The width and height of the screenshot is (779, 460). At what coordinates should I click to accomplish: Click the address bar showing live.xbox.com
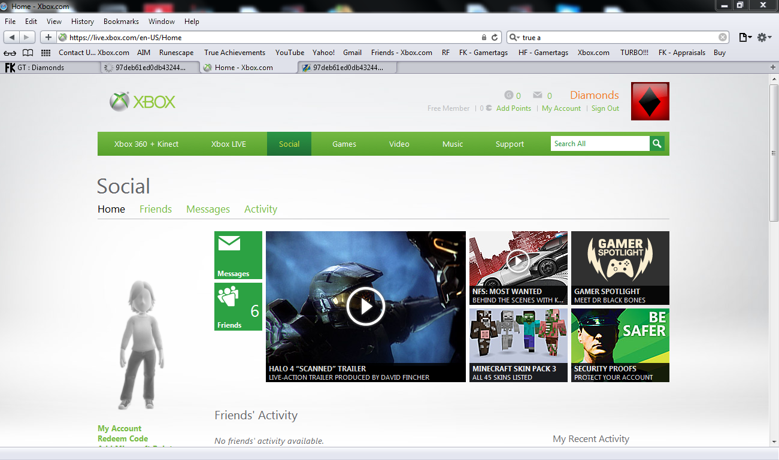(x=279, y=37)
